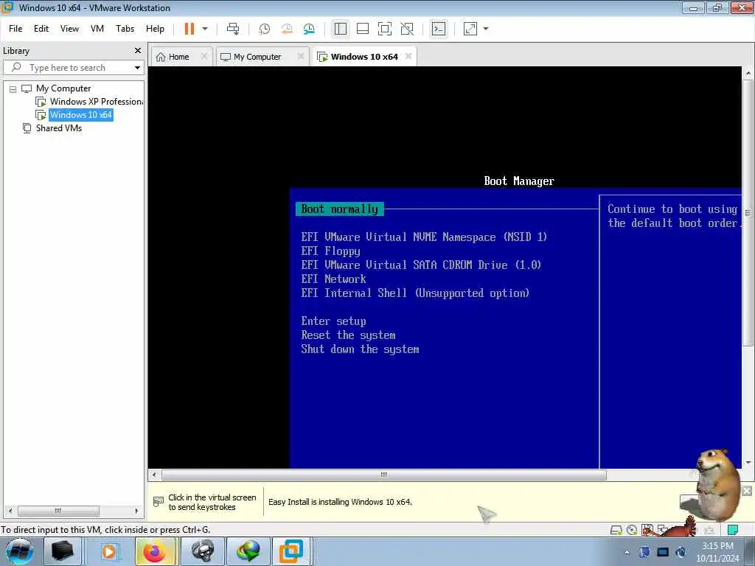Toggle the thumbnail bar view icon
755x566 pixels.
(x=363, y=29)
